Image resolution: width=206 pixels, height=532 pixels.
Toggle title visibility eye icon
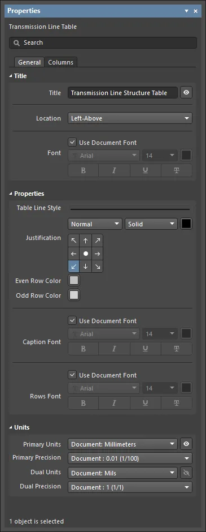point(186,93)
